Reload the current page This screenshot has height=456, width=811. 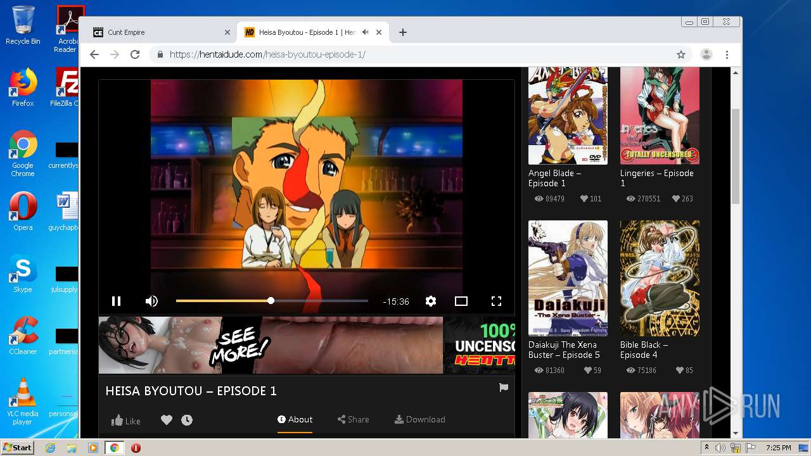pyautogui.click(x=135, y=54)
